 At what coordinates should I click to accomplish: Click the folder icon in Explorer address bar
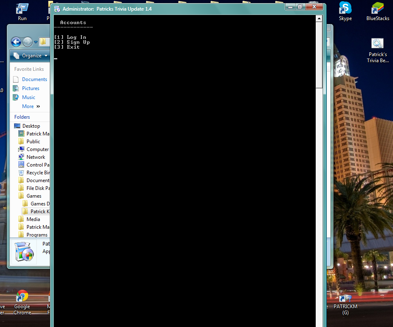click(43, 42)
